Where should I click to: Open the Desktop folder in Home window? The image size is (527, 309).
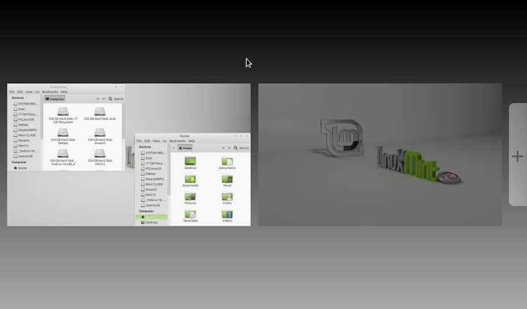coord(190,163)
